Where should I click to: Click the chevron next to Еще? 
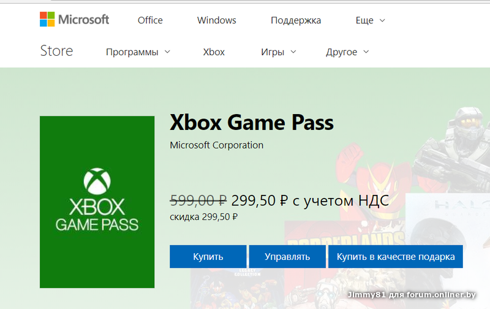pyautogui.click(x=382, y=21)
